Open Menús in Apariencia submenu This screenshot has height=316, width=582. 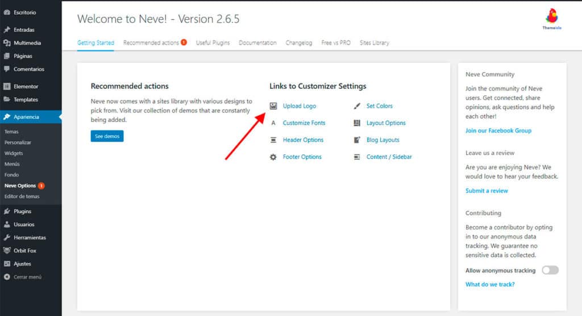[12, 164]
